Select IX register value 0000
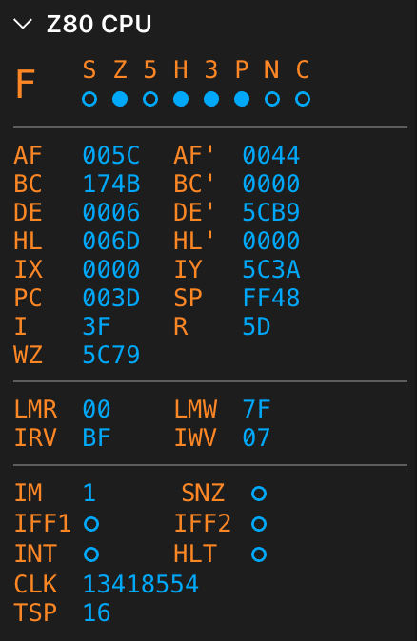 point(111,269)
